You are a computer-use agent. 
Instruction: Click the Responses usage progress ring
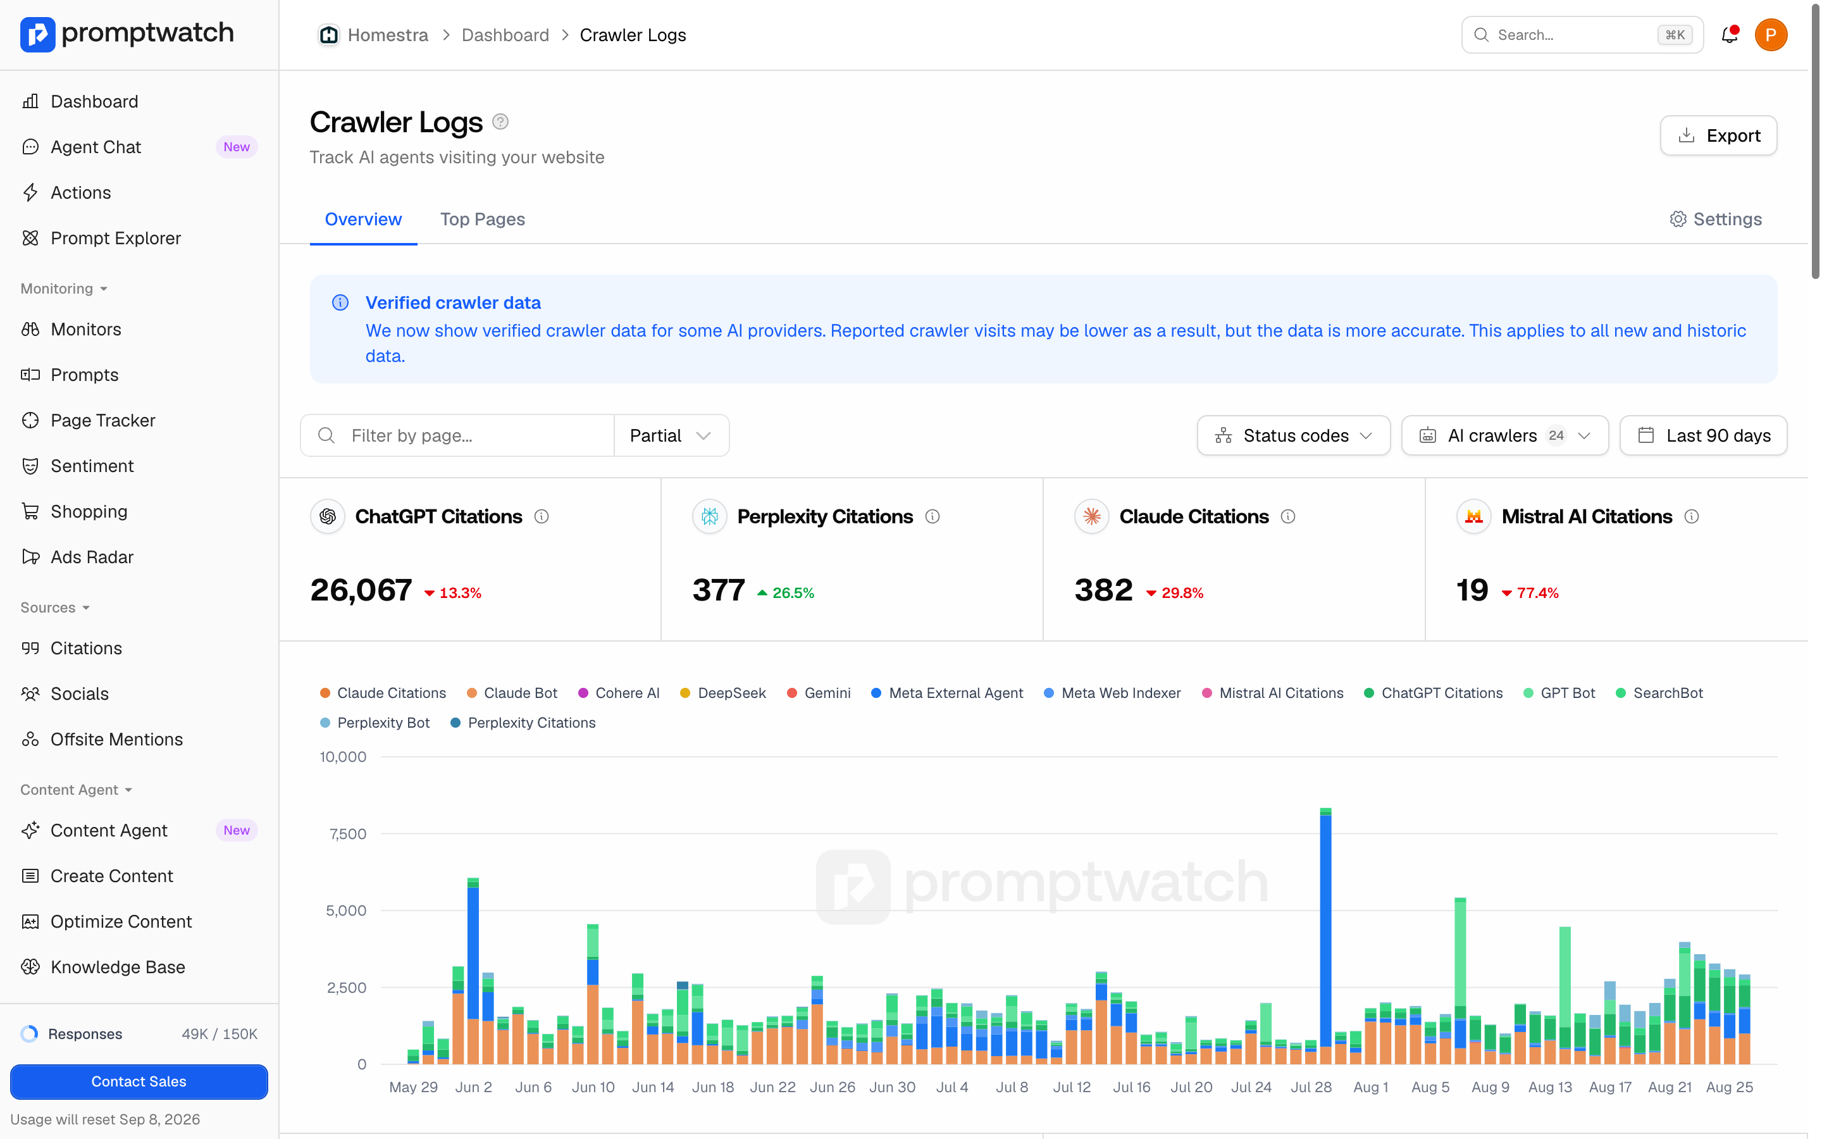(x=29, y=1035)
